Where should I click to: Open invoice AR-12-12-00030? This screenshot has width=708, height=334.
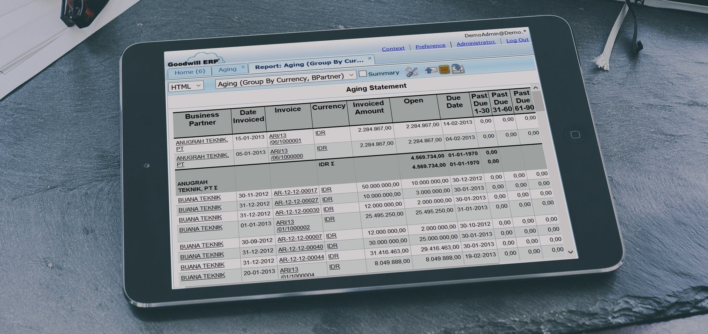[297, 211]
